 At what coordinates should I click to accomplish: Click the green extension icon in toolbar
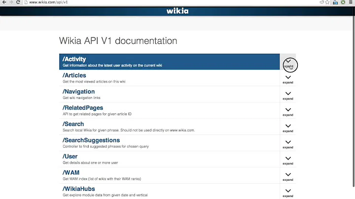coord(343,2)
